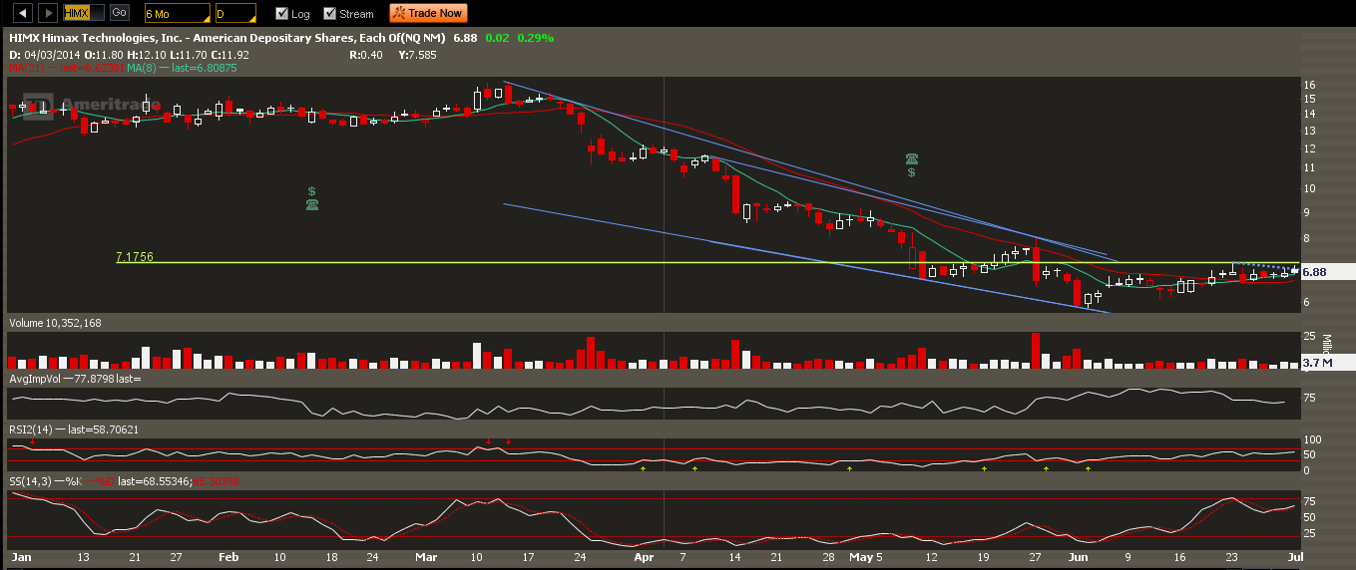Click the telephone earnings marker in February

point(312,204)
